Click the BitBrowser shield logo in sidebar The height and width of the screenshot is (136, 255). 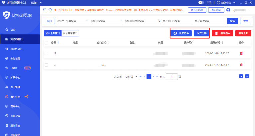(x=6, y=15)
